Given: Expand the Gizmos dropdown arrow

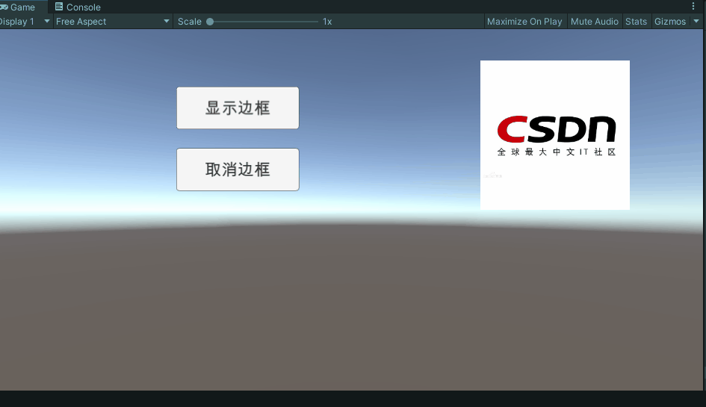Looking at the screenshot, I should tap(696, 21).
